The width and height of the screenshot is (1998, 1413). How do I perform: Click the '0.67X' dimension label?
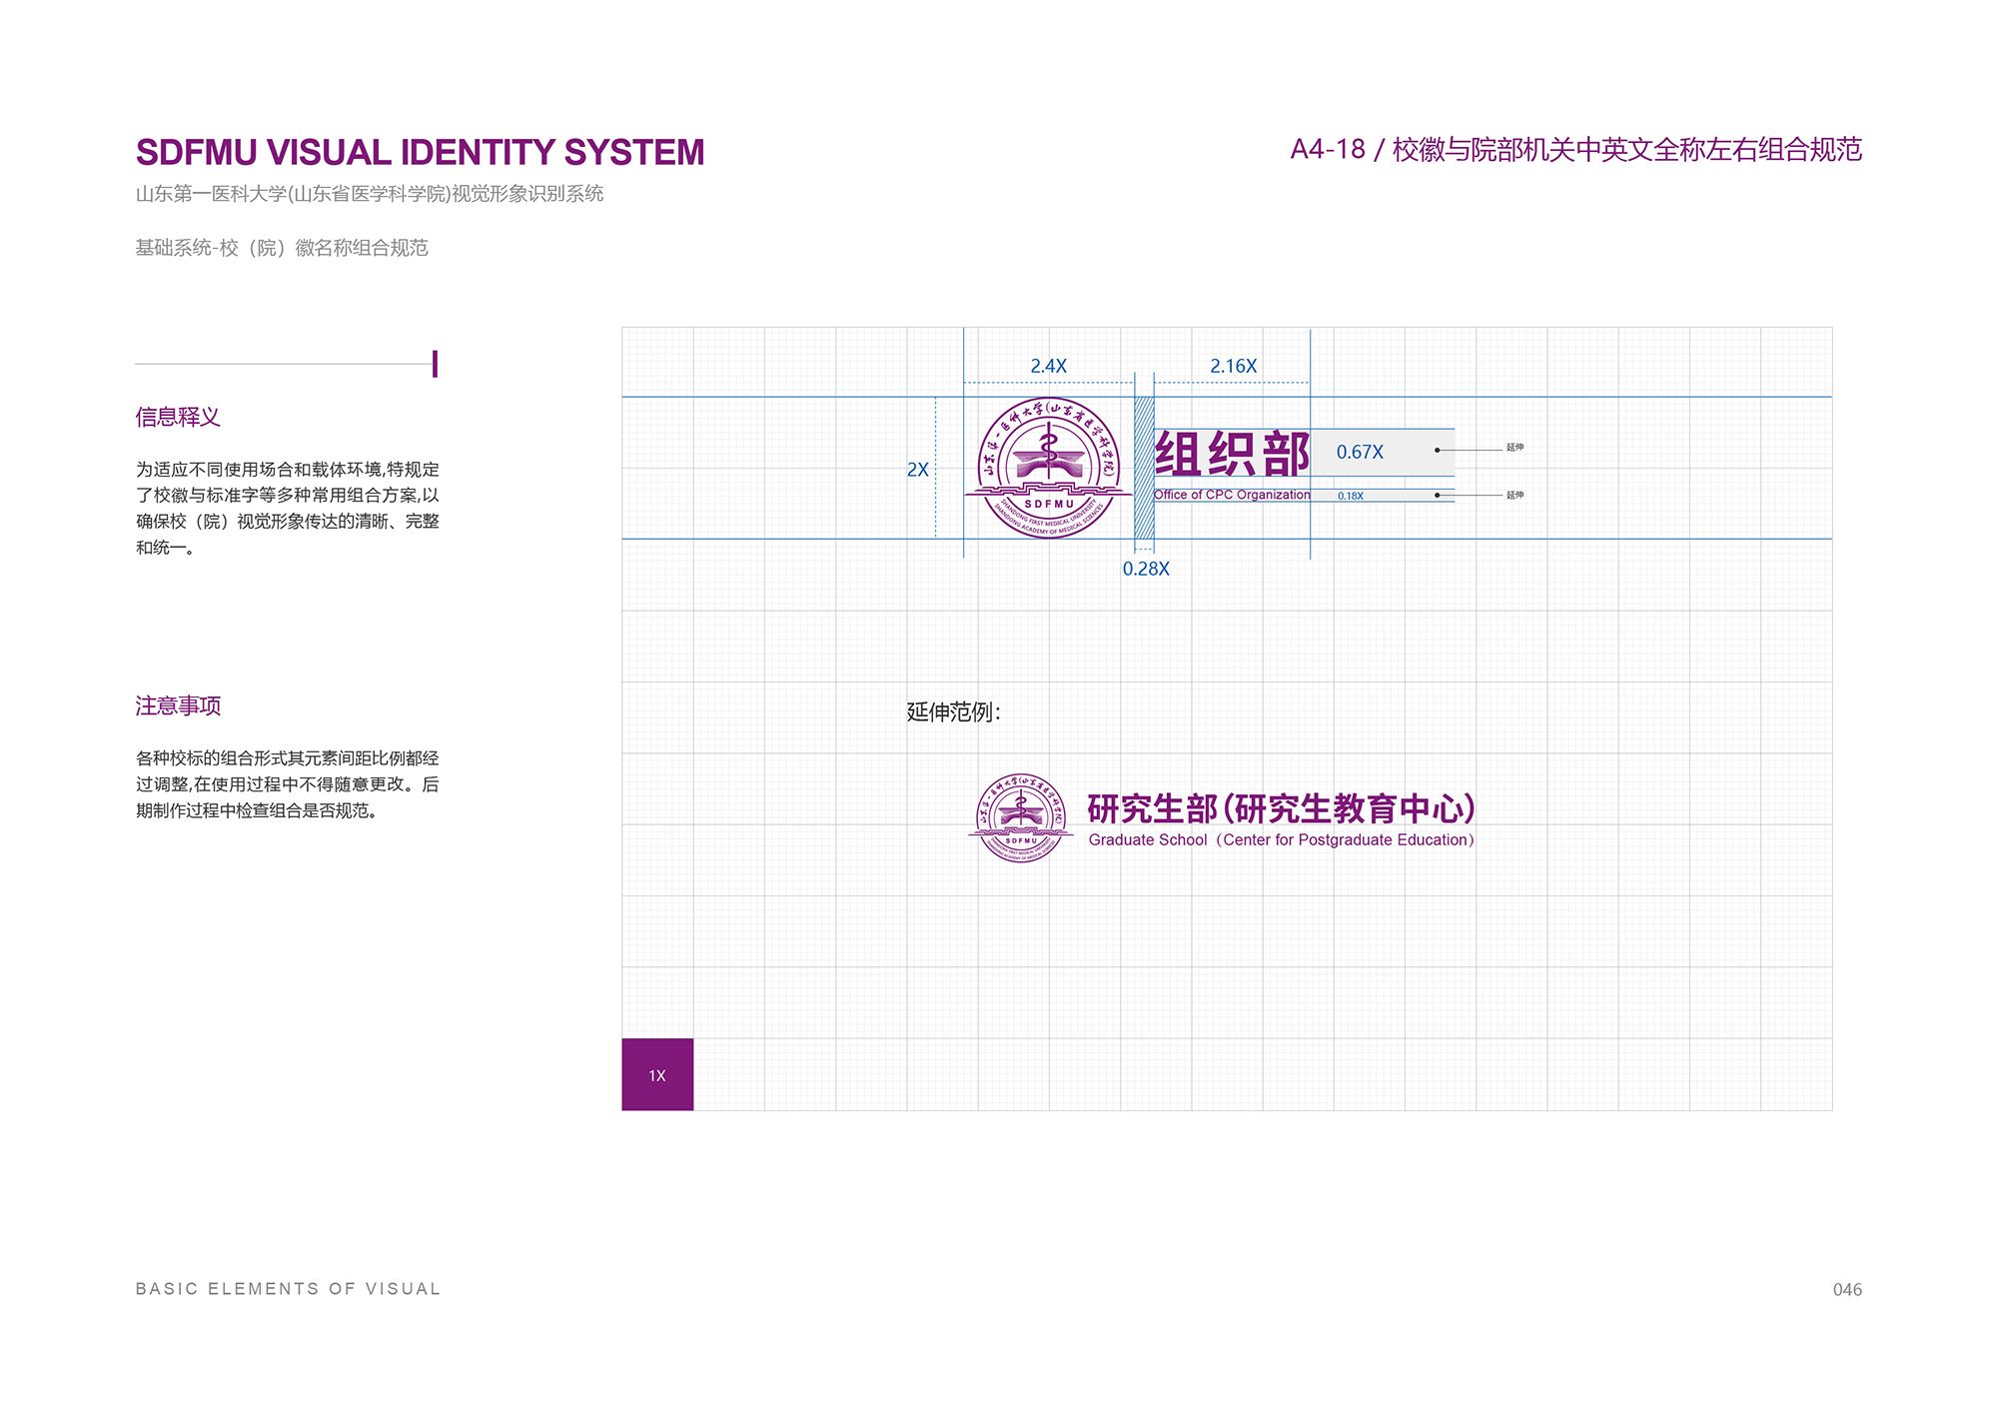1360,452
